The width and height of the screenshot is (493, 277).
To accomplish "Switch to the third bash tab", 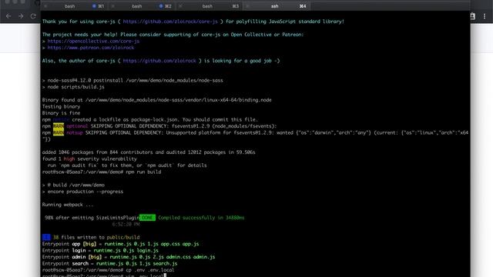I will tap(207, 6).
